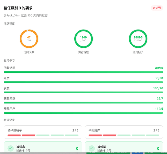Click the 互动参与 section heading
167x154 pixels.
(9, 60)
